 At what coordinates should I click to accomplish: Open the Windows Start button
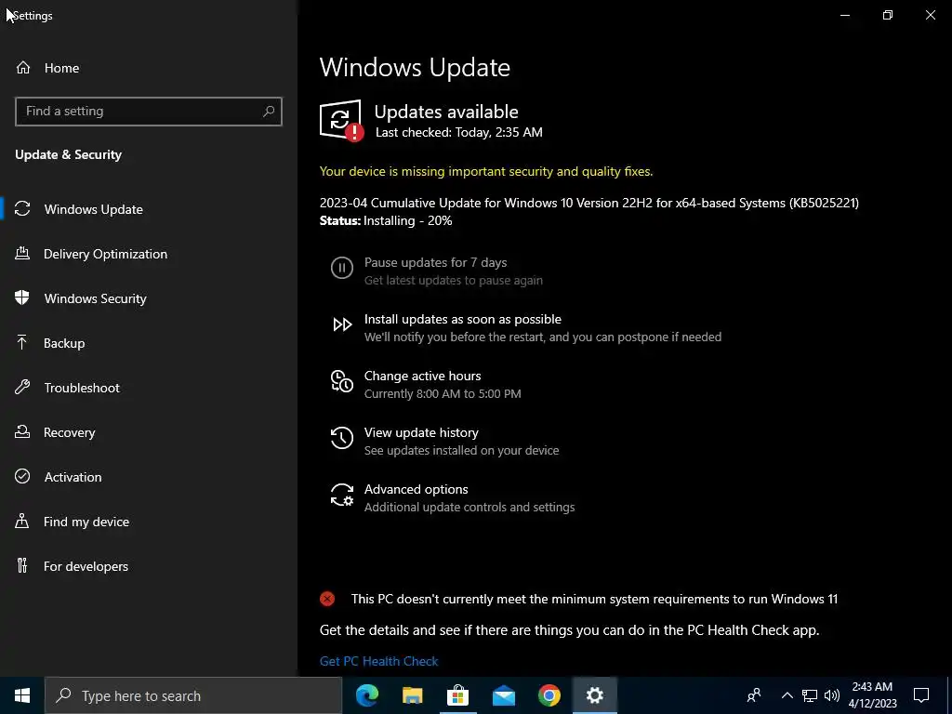coord(22,695)
